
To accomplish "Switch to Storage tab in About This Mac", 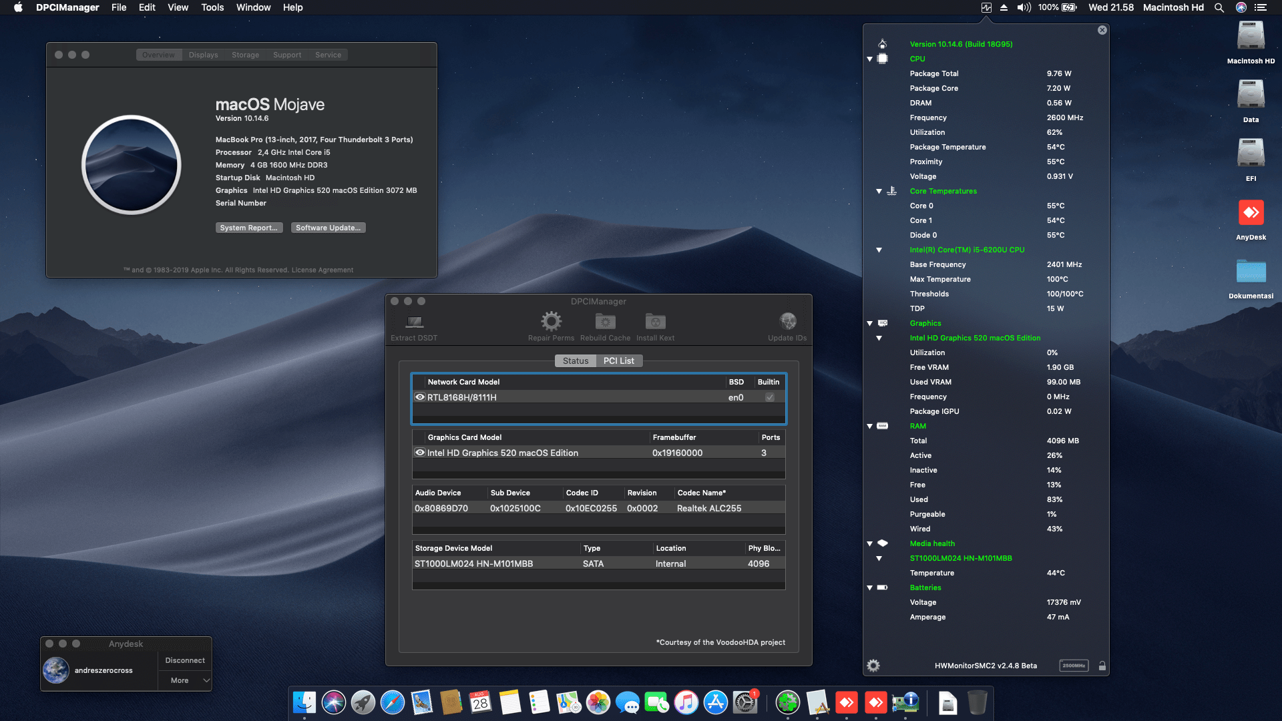I will (245, 55).
